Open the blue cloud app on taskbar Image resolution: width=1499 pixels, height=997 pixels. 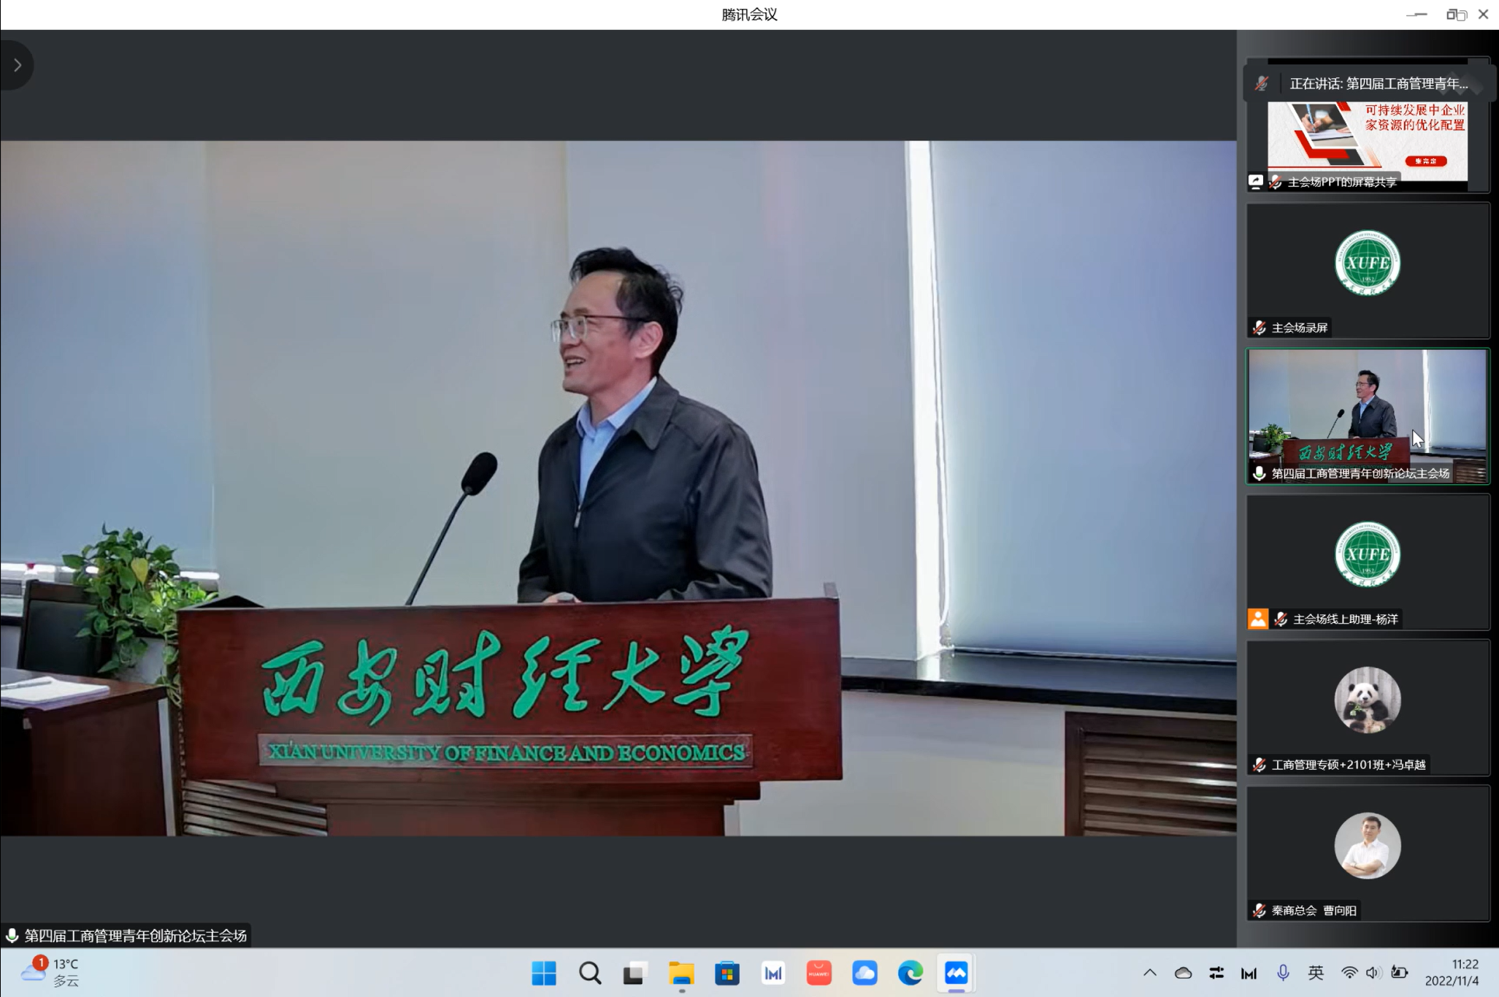[x=864, y=973]
